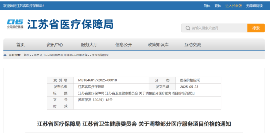Open the 资讯中心 navigation tab

point(55,45)
